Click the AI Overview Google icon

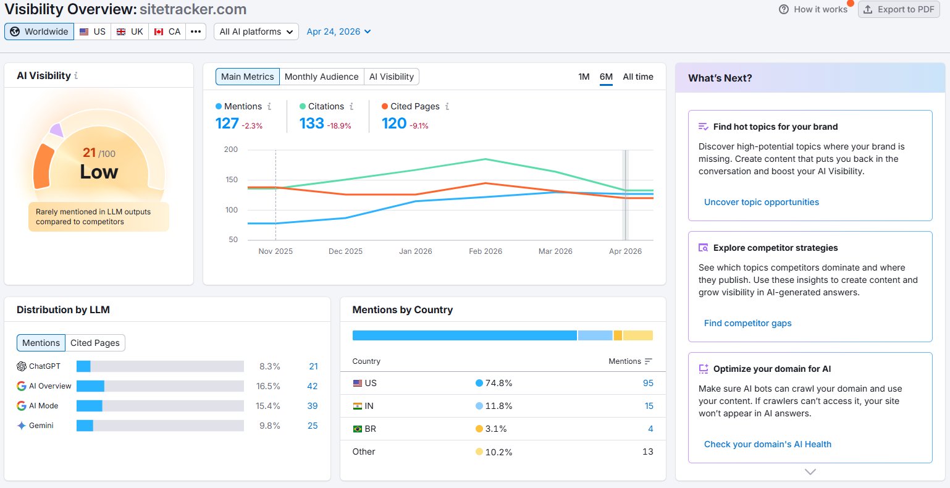22,386
